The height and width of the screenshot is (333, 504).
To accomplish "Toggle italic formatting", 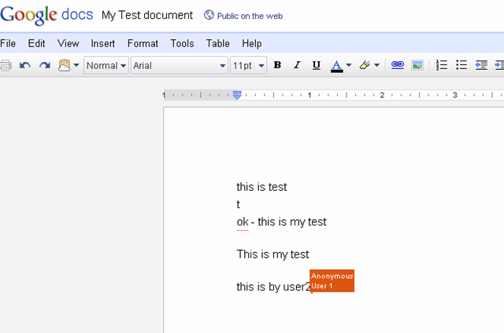I will (297, 65).
